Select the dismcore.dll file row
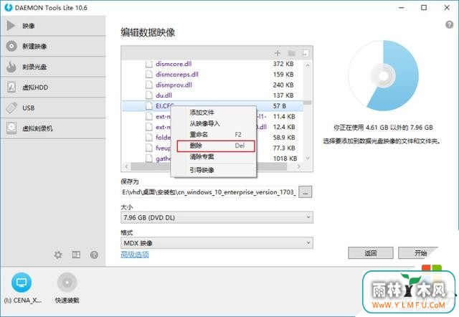 point(212,64)
